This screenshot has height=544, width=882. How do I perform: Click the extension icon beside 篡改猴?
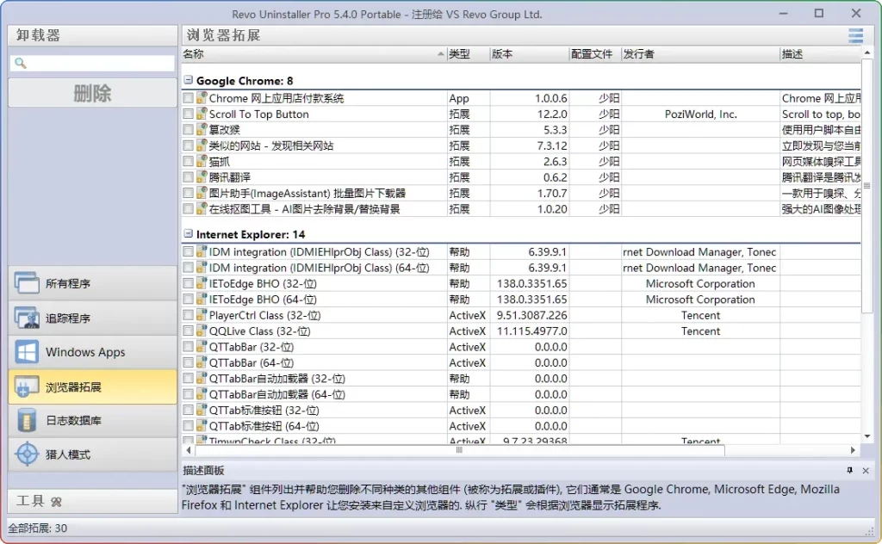[x=202, y=129]
